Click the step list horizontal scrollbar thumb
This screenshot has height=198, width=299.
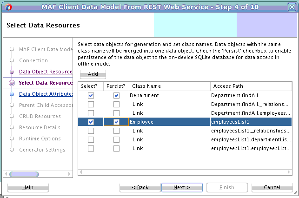[x=24, y=174]
